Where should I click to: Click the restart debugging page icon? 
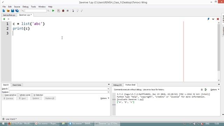[58, 11]
